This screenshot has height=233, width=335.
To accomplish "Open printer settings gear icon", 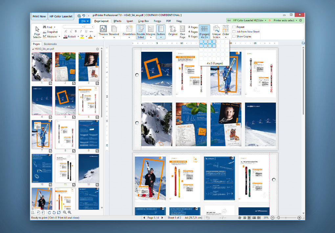I will coord(301,20).
